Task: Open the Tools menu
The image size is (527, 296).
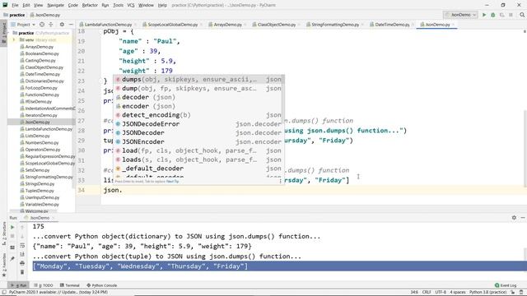Action: pos(118,5)
